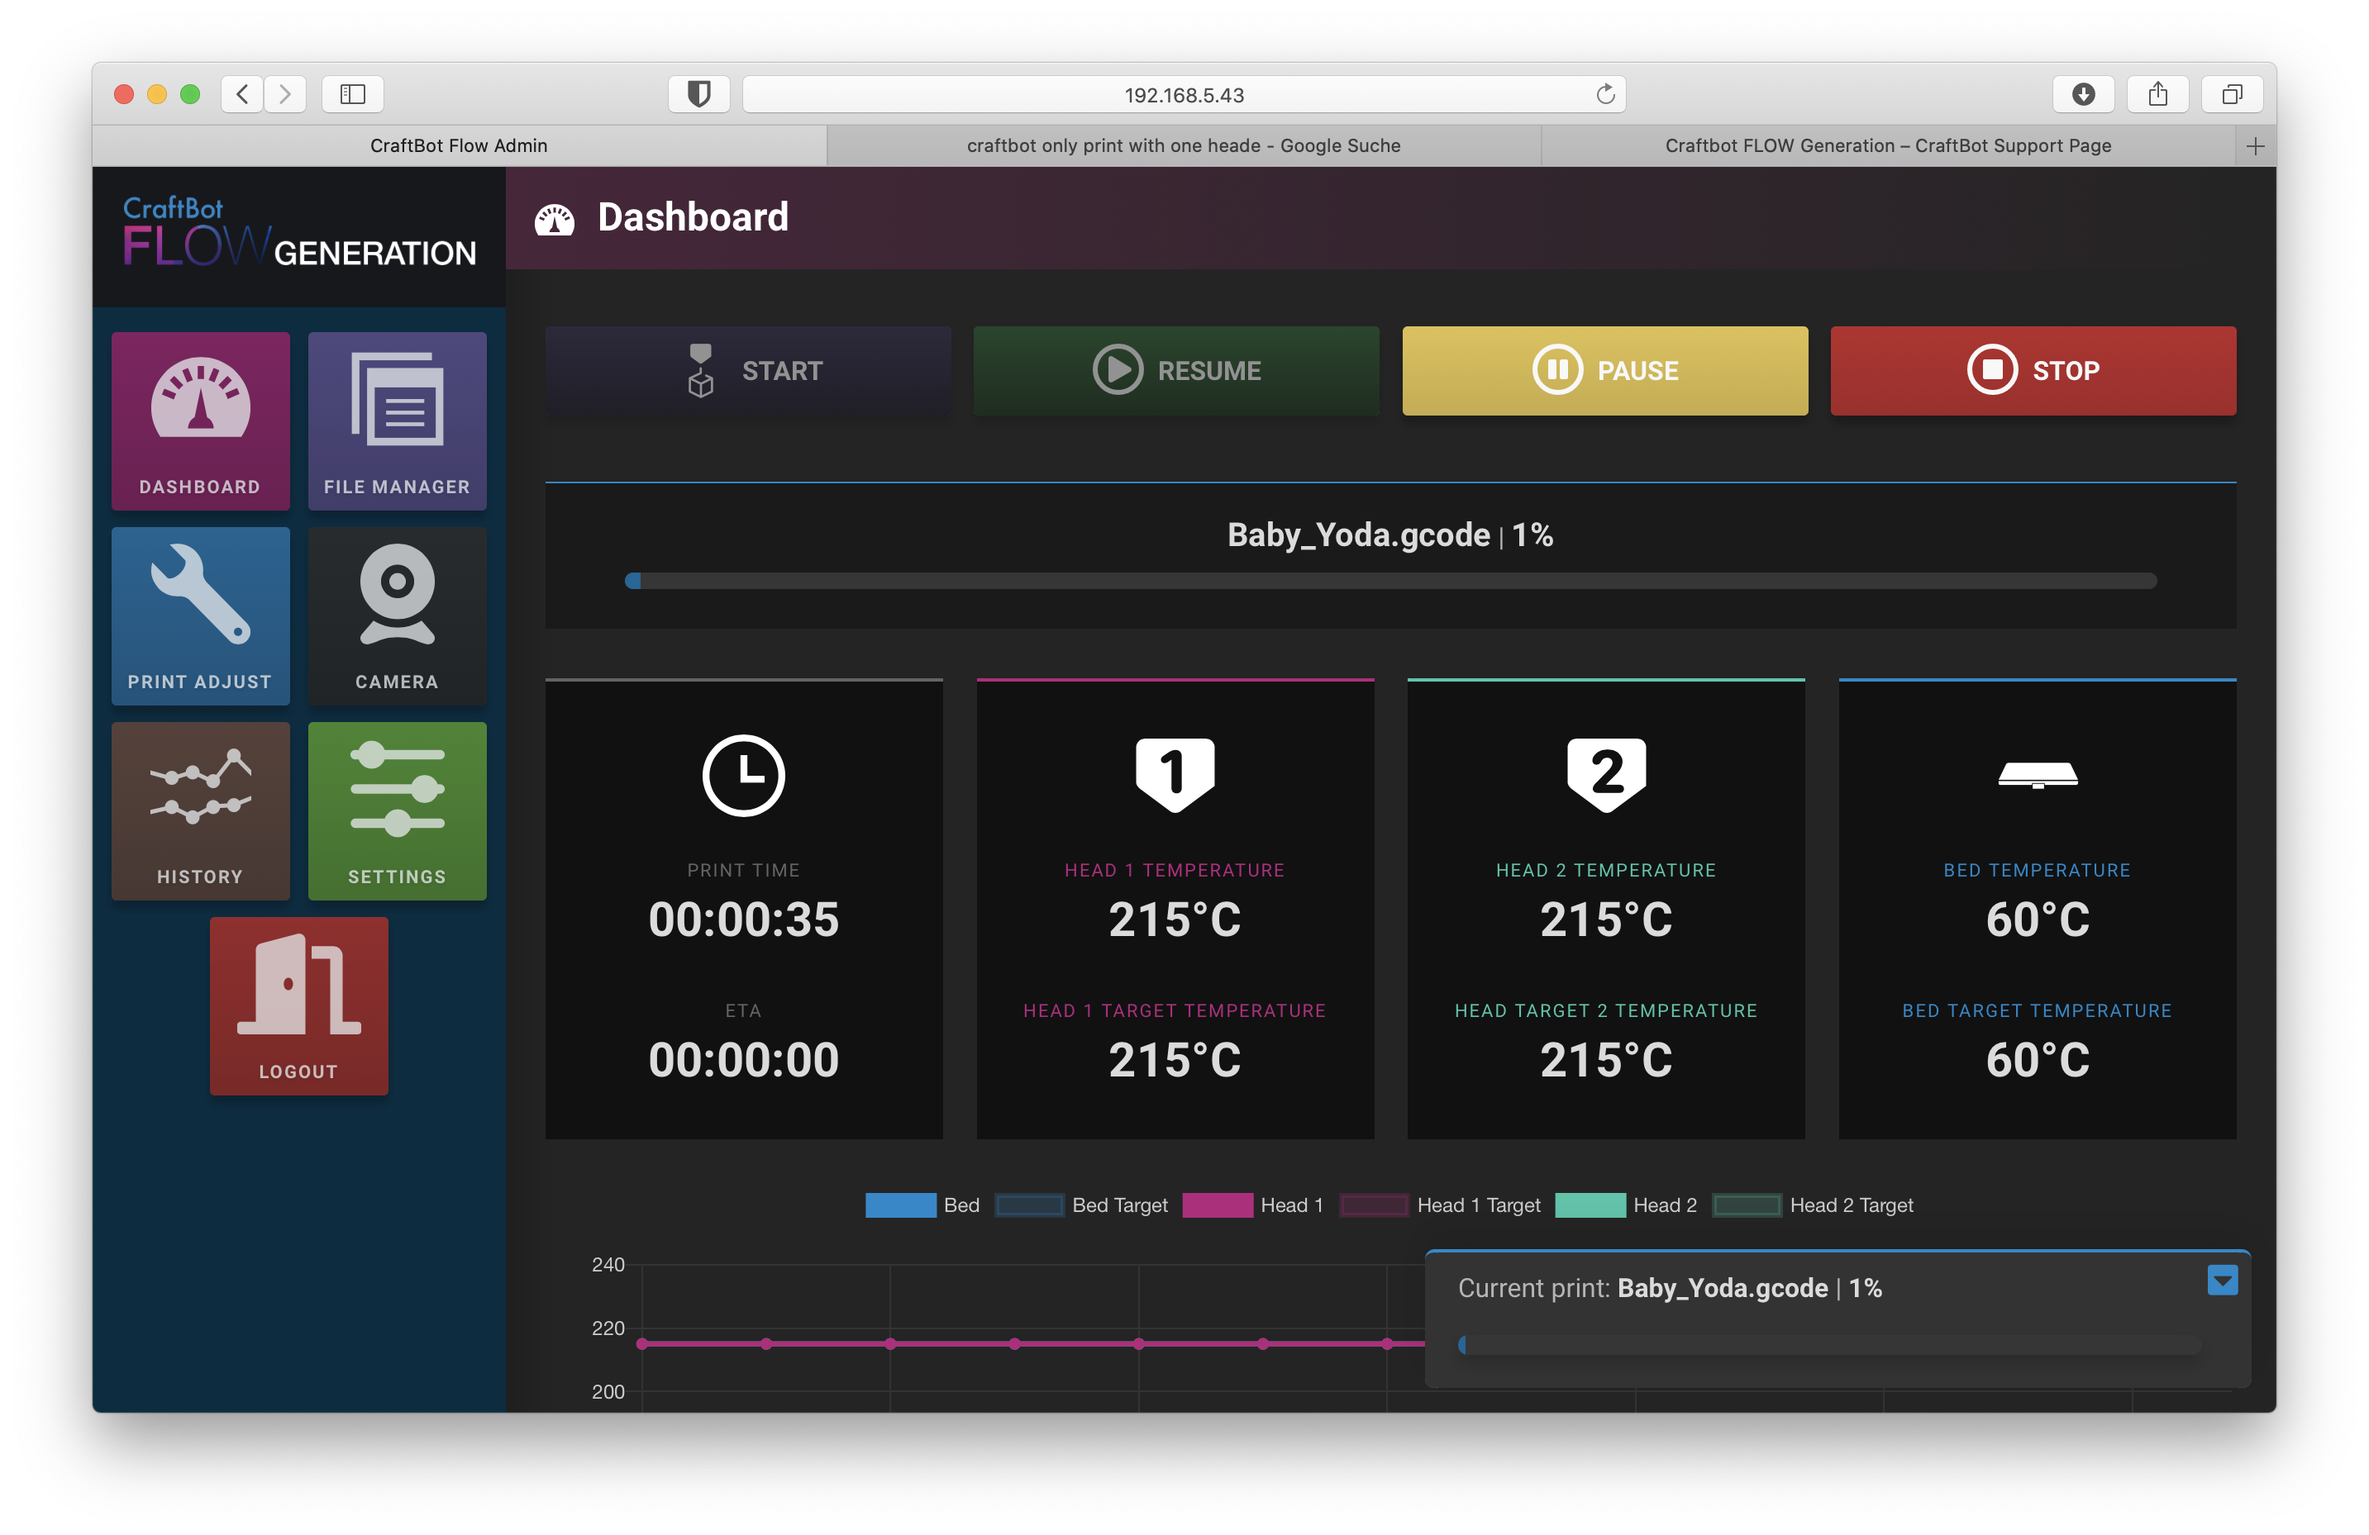Click the Logout door tile

coord(298,1005)
